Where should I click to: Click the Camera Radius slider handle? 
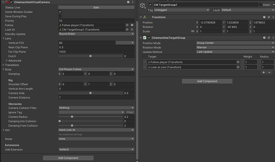[x=72, y=117]
